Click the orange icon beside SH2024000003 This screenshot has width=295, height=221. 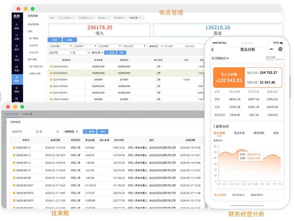click(x=14, y=201)
